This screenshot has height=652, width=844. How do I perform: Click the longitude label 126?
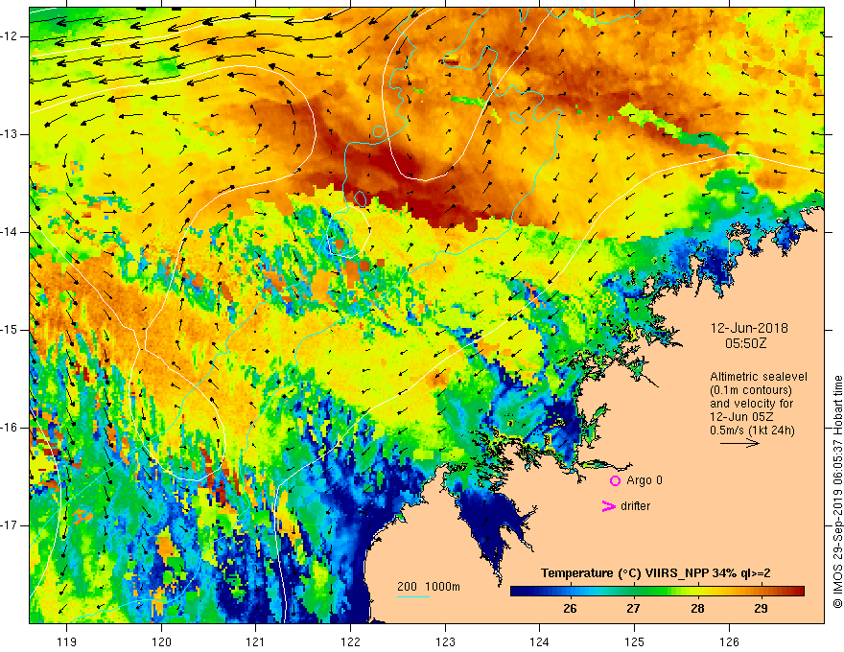click(729, 641)
